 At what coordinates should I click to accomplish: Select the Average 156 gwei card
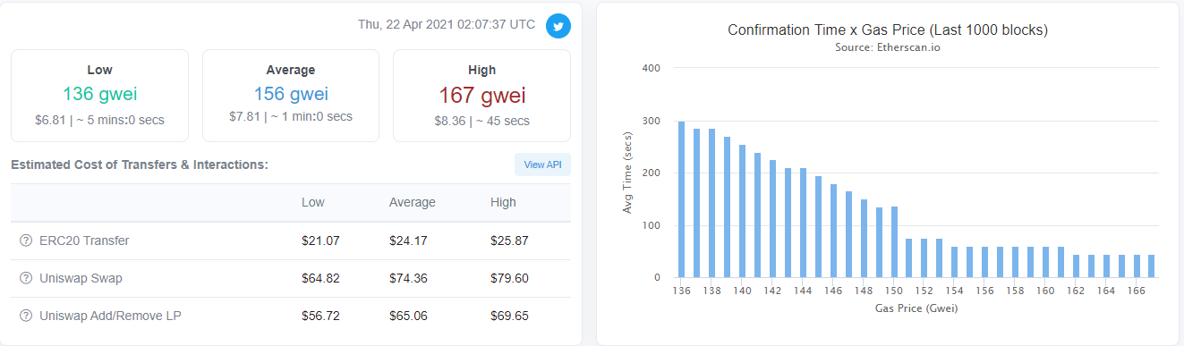pyautogui.click(x=291, y=96)
